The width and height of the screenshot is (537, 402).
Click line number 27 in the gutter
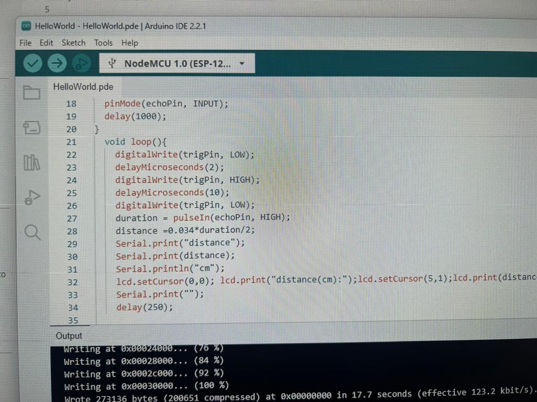[72, 218]
